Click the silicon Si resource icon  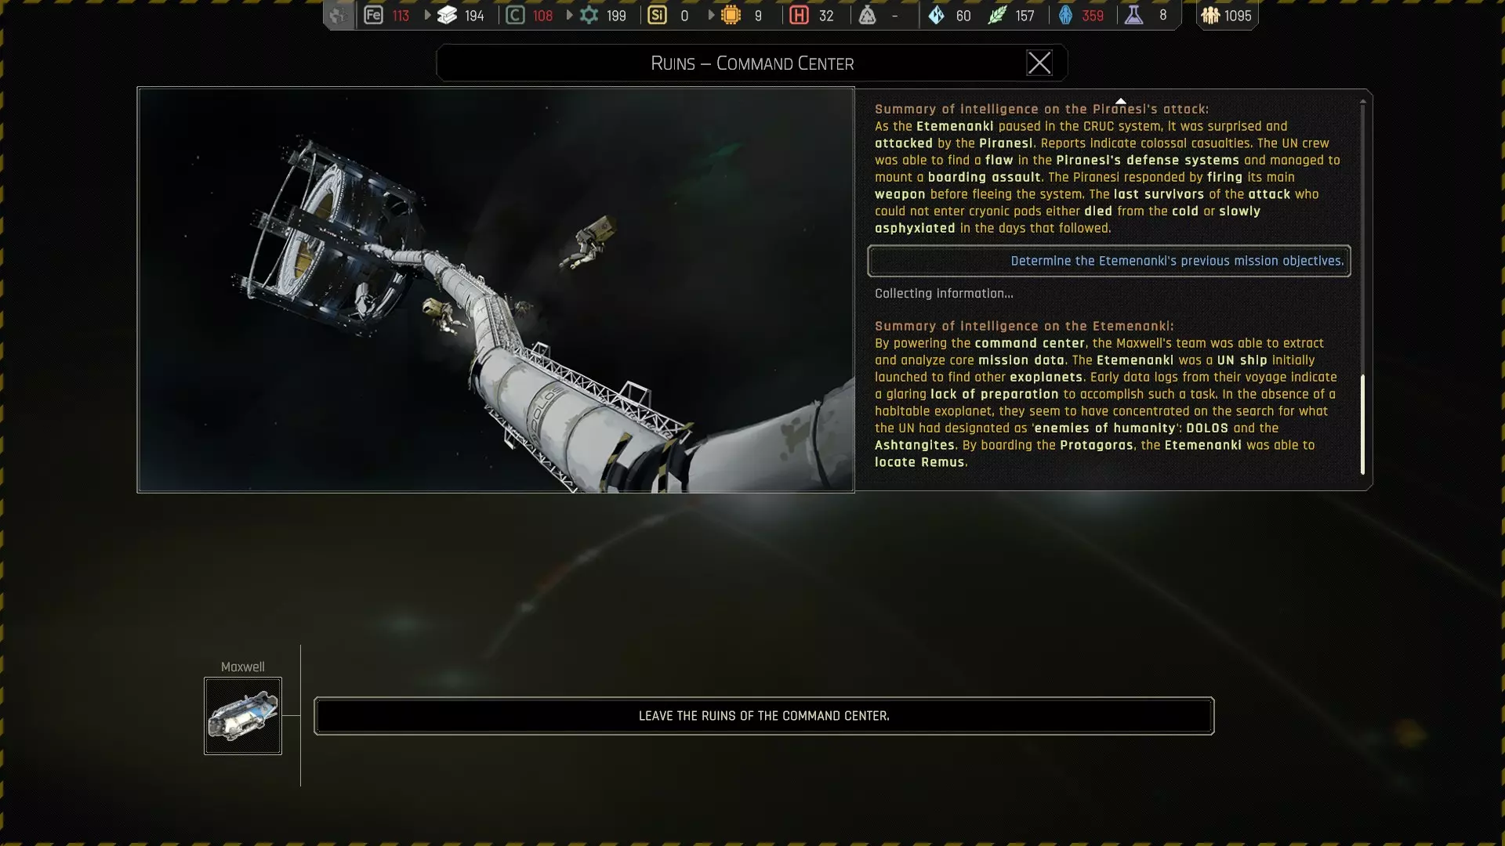[657, 15]
